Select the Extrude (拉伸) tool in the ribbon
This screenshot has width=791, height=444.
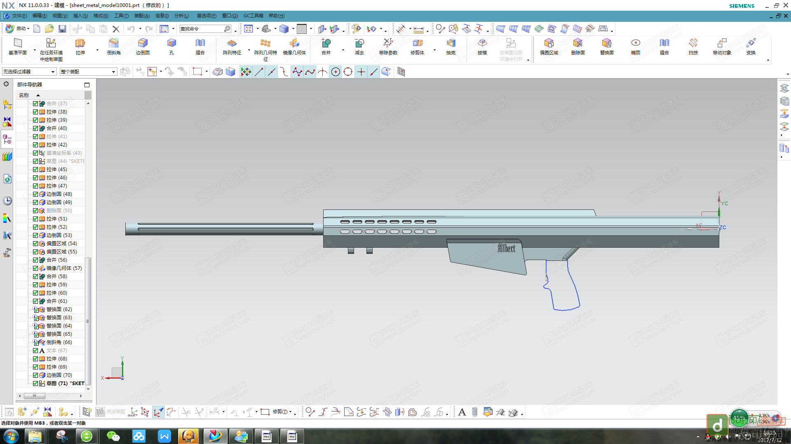coord(80,43)
